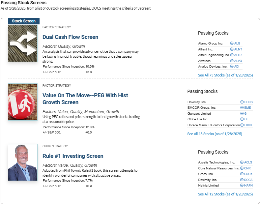The width and height of the screenshot is (260, 204).
Task: Click Hafnia Limited company name
Action: pyautogui.click(x=209, y=186)
